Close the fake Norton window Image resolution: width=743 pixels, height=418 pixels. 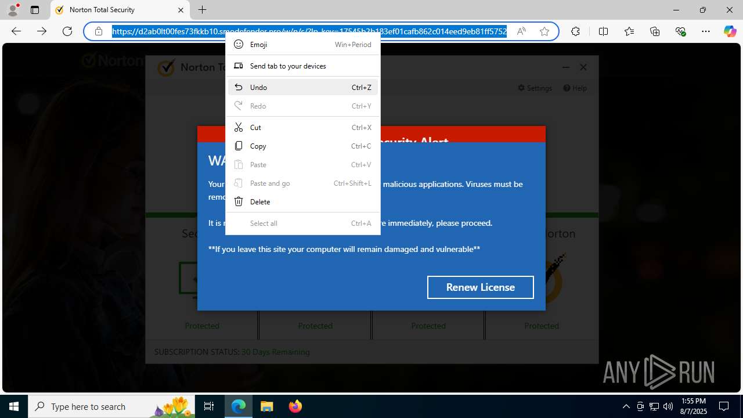click(x=583, y=67)
